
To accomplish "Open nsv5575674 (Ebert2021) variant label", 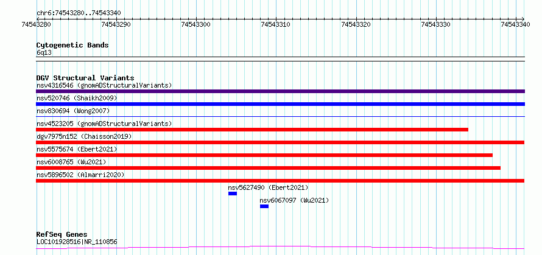I will (77, 149).
